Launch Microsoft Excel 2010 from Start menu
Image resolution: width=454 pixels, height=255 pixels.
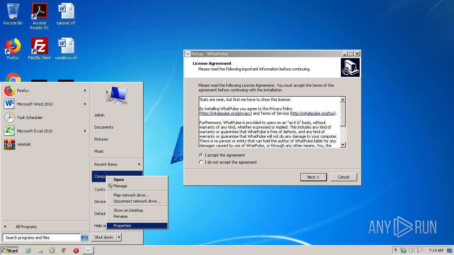[x=45, y=131]
